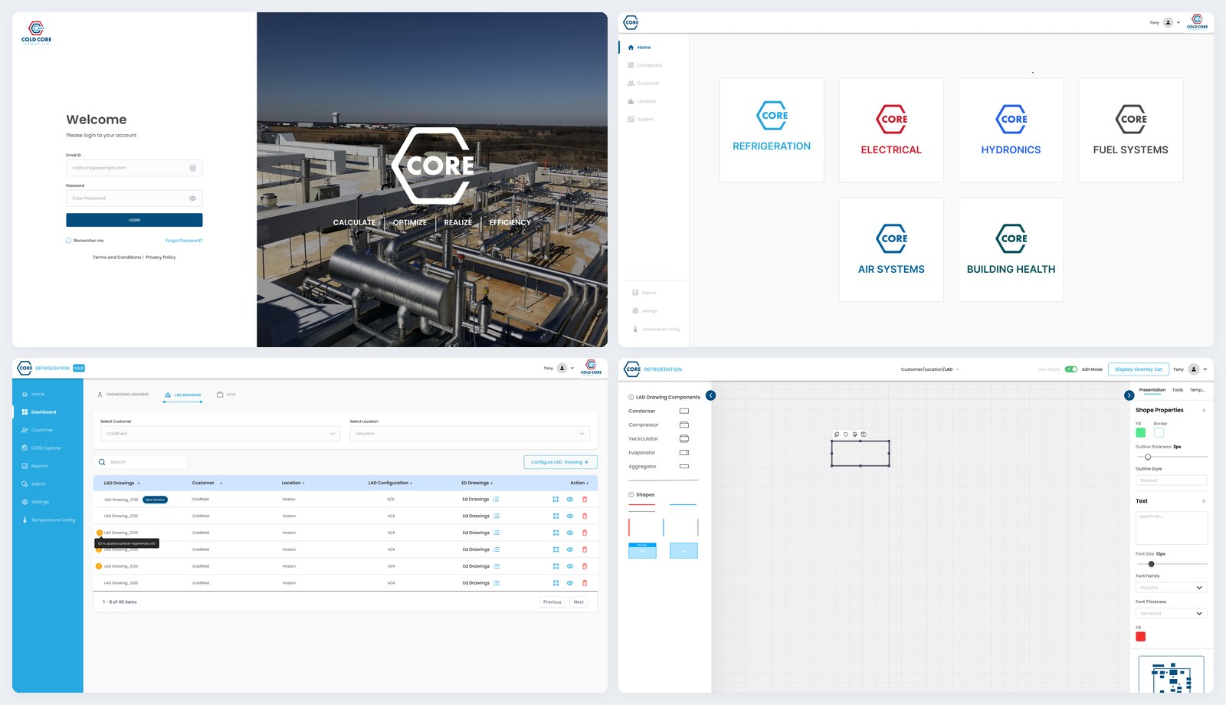Click the edit icon above the selected rectangle

(x=855, y=434)
